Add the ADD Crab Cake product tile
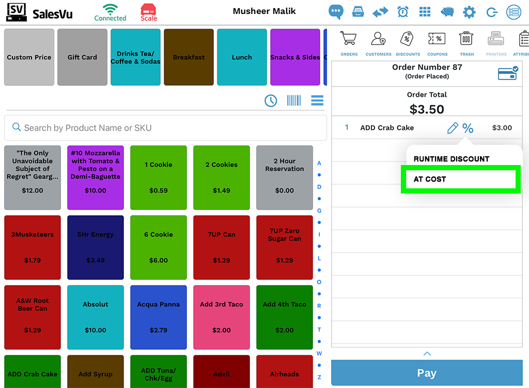Screen dimensions: 529x388 coord(33,371)
